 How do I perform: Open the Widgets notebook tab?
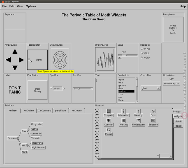click(x=178, y=116)
